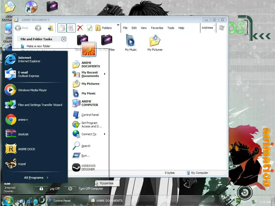Image resolution: width=275 pixels, height=206 pixels.
Task: Open WinRAR from Start menu
Action: pyautogui.click(x=34, y=134)
